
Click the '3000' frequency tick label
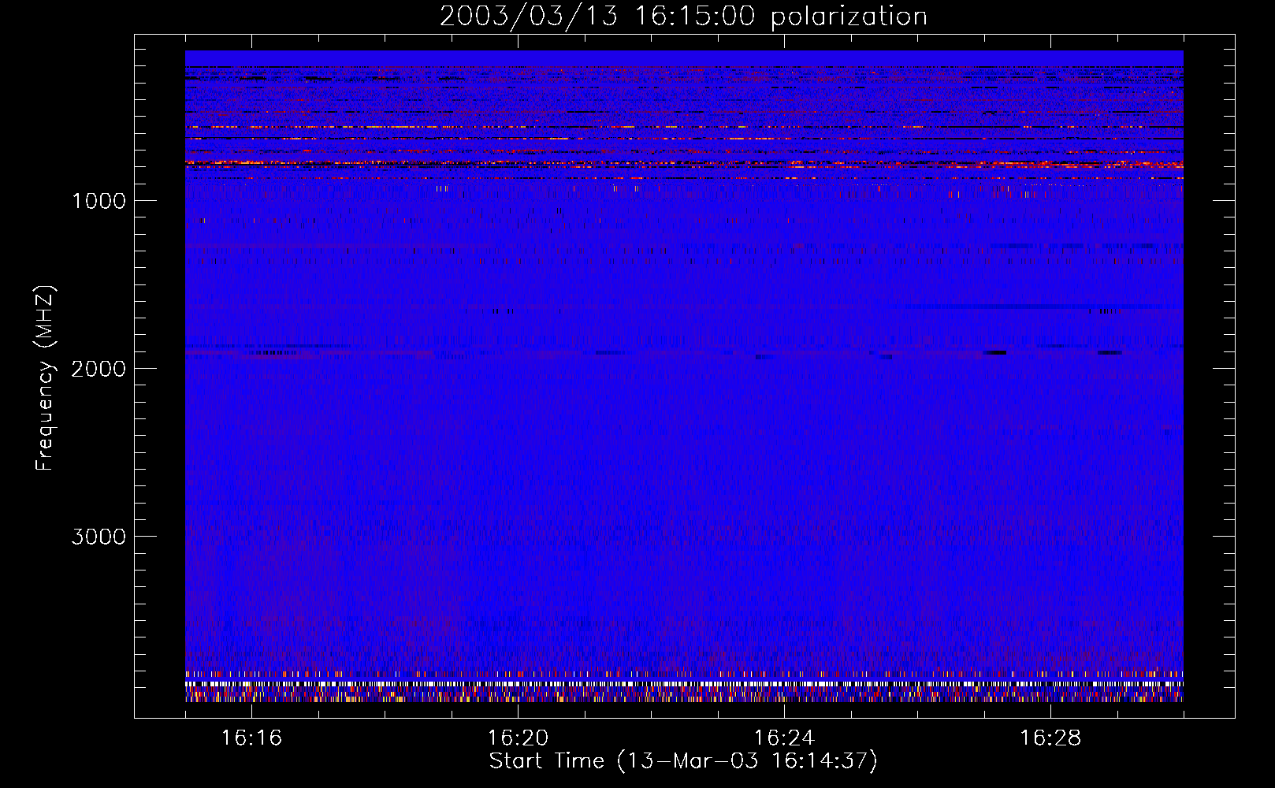pos(99,537)
